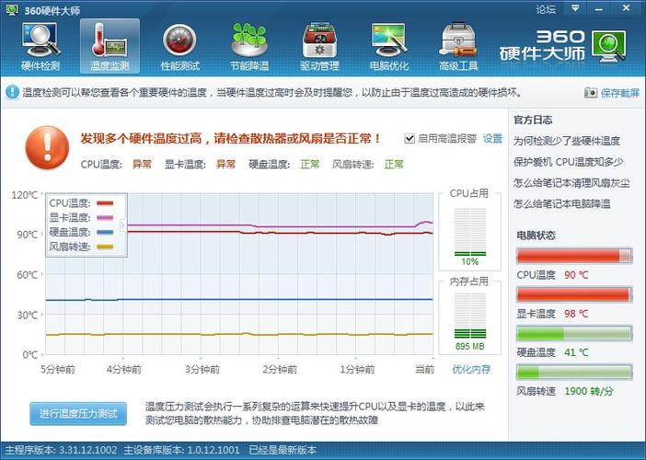Select the 温度监测 temperature monitor tab
The width and height of the screenshot is (646, 460).
pyautogui.click(x=110, y=46)
